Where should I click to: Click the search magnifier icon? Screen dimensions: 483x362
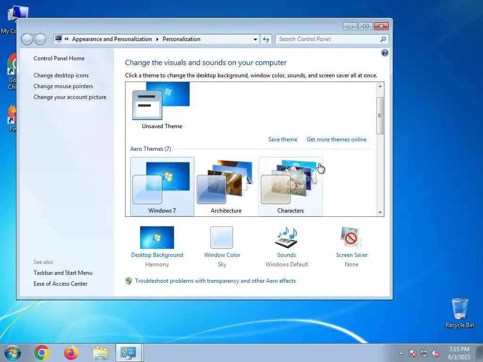(x=383, y=39)
